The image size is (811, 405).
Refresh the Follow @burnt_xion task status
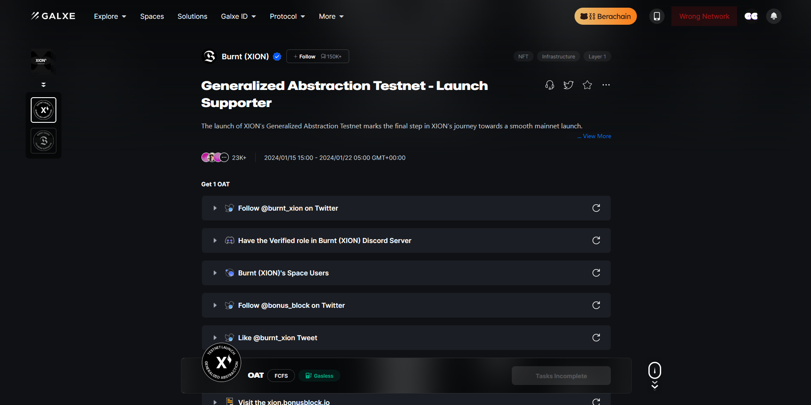pos(596,208)
